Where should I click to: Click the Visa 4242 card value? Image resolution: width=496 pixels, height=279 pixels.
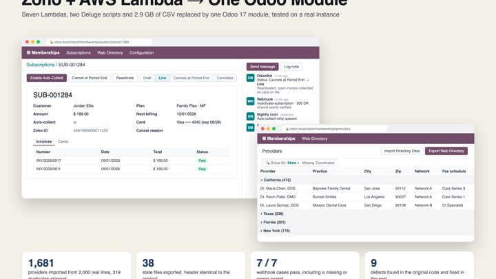tap(198, 122)
